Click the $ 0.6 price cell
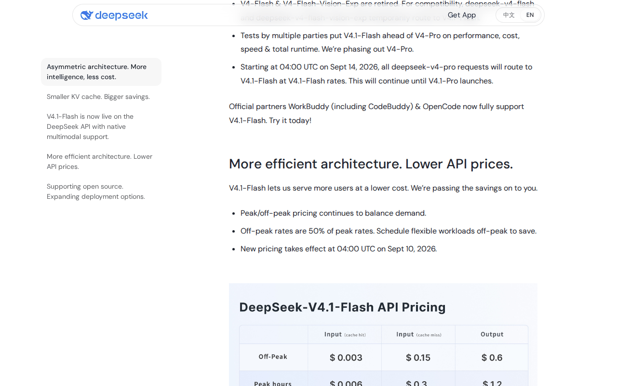617x386 pixels. point(492,358)
